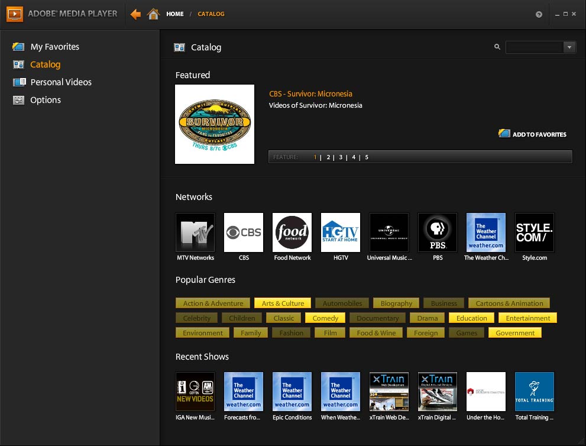Open the PBS network logo
Viewport: 586px width, 446px height.
coord(437,232)
